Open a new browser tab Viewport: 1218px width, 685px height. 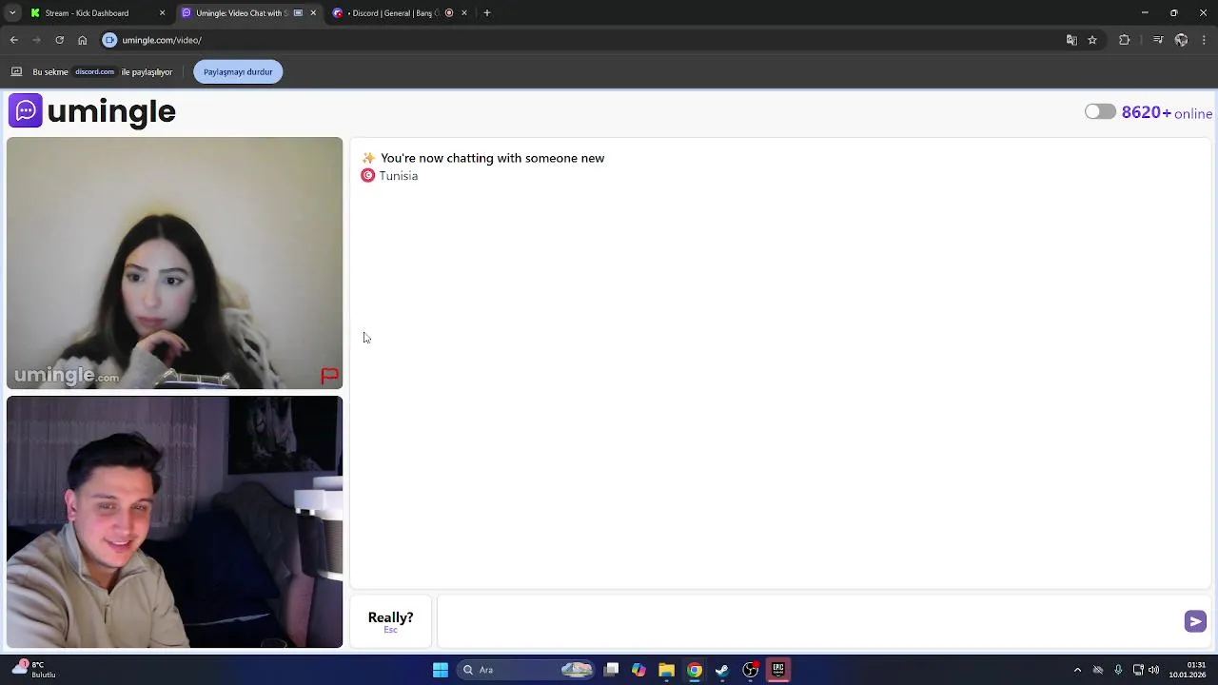tap(487, 12)
